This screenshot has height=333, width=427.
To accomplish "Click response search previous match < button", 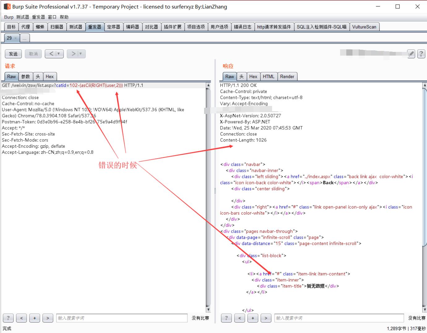I will (x=240, y=318).
